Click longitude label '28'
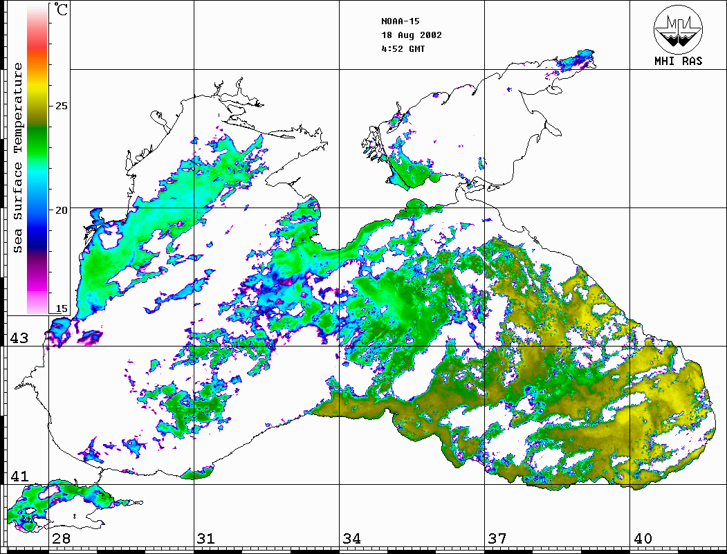The width and height of the screenshot is (727, 554). point(61,538)
